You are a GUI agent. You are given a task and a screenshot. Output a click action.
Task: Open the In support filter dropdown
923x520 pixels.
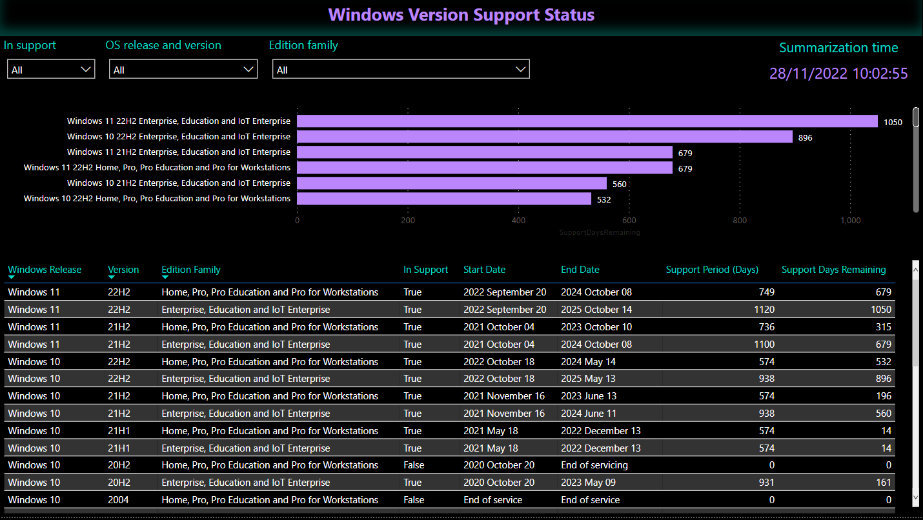tap(51, 70)
